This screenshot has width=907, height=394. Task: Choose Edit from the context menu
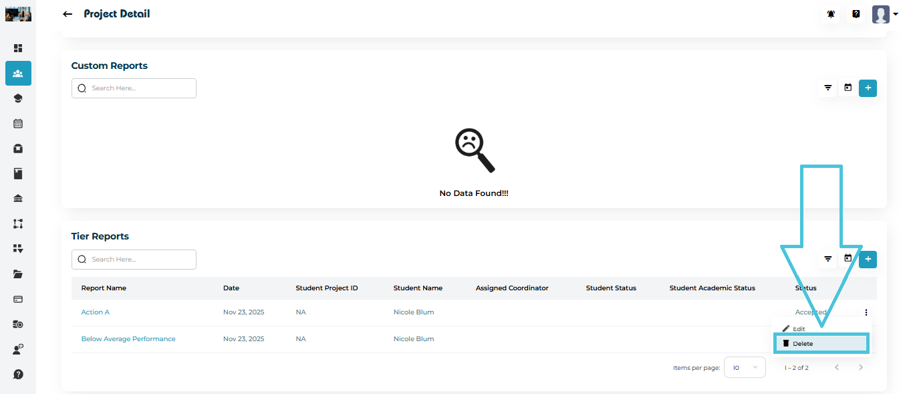pos(799,329)
